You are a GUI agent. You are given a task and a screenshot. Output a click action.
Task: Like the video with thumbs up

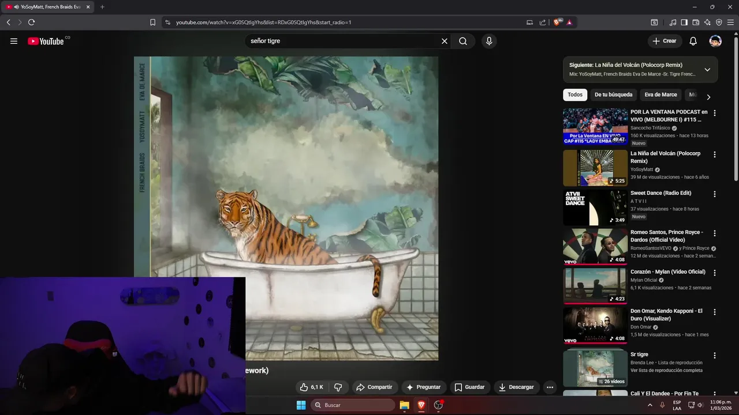(x=312, y=387)
